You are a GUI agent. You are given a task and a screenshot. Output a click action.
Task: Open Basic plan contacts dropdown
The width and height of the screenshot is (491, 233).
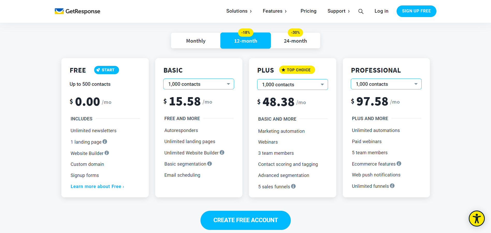click(x=199, y=84)
